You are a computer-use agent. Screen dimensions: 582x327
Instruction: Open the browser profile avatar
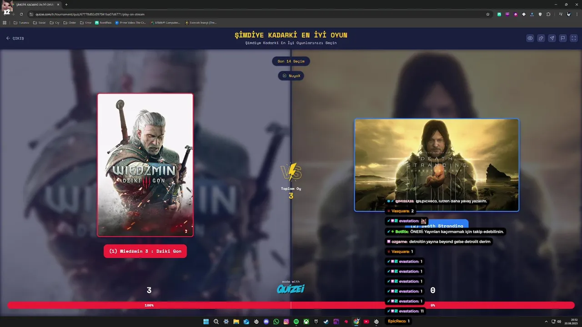click(x=568, y=14)
